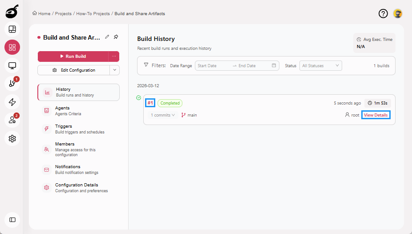The width and height of the screenshot is (412, 234).
Task: Expand the 1 commits dropdown
Action: pos(163,115)
